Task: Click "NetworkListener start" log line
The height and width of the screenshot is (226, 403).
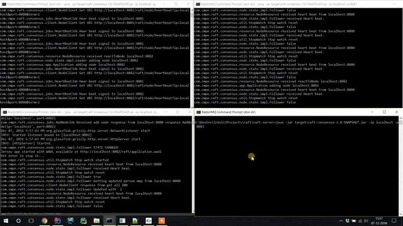Action: tap(76, 131)
